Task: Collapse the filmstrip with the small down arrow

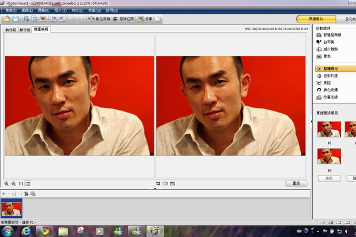Action: (x=155, y=188)
